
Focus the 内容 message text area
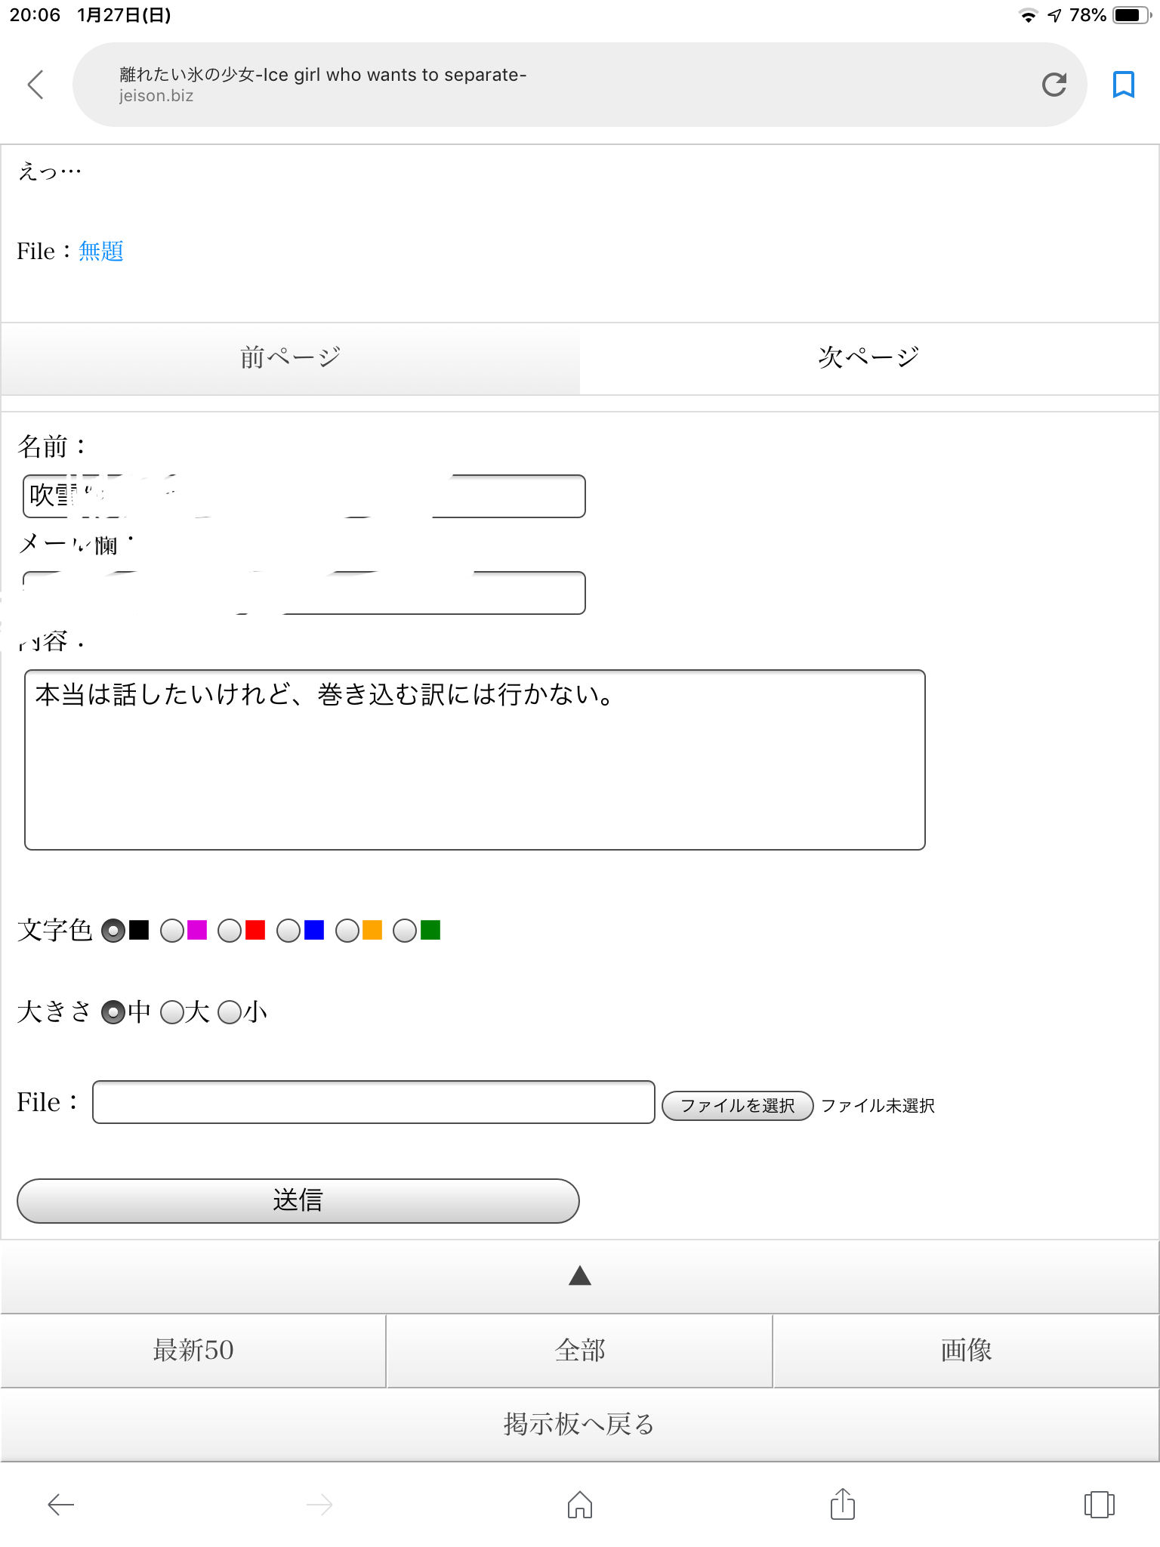click(x=474, y=760)
